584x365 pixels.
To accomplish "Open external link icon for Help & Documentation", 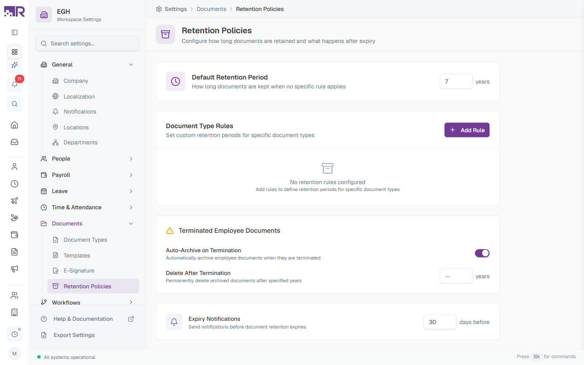I will click(131, 319).
